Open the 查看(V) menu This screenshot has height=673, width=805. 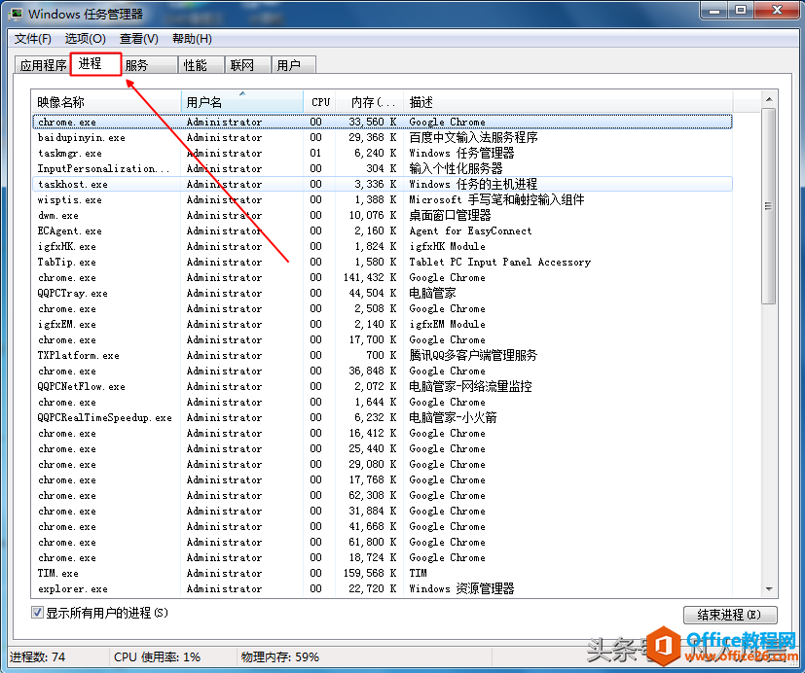pyautogui.click(x=138, y=39)
